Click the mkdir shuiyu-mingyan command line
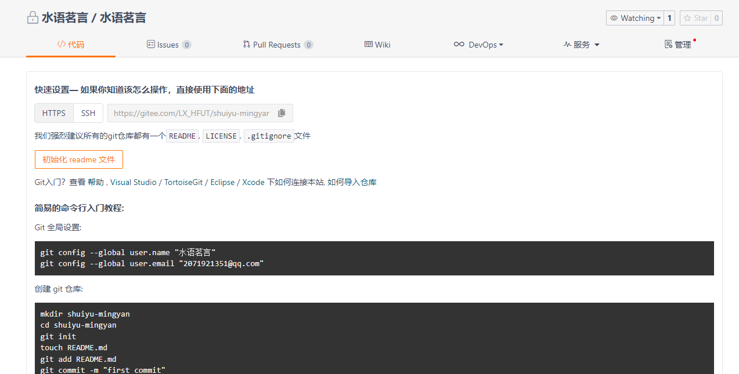 coord(85,314)
